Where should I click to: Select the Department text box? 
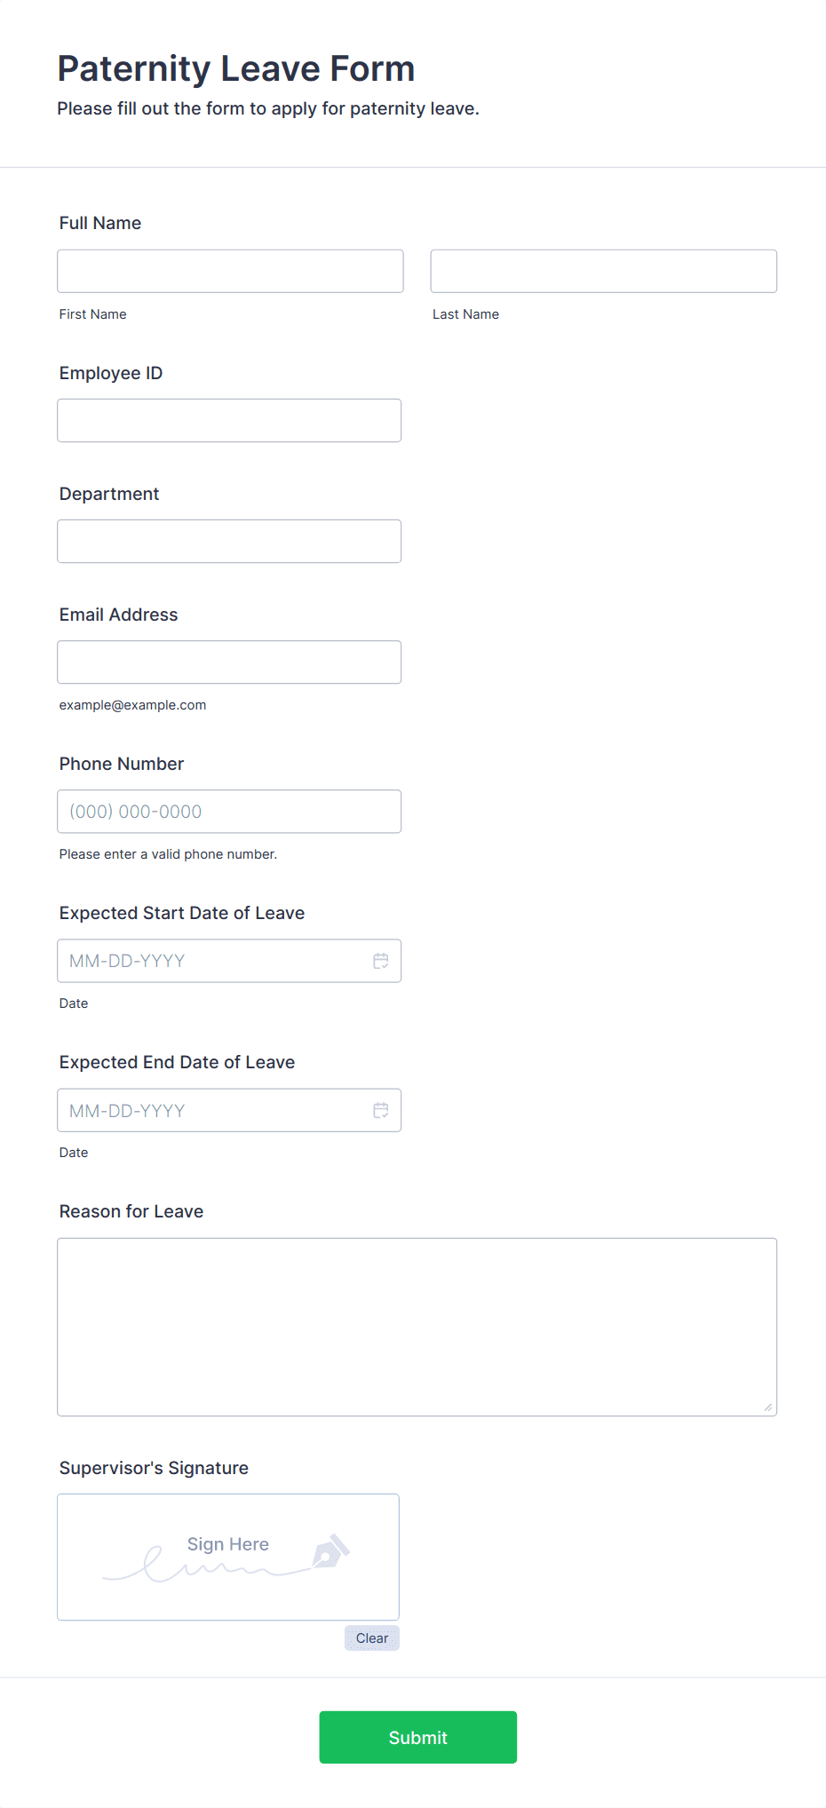(229, 541)
